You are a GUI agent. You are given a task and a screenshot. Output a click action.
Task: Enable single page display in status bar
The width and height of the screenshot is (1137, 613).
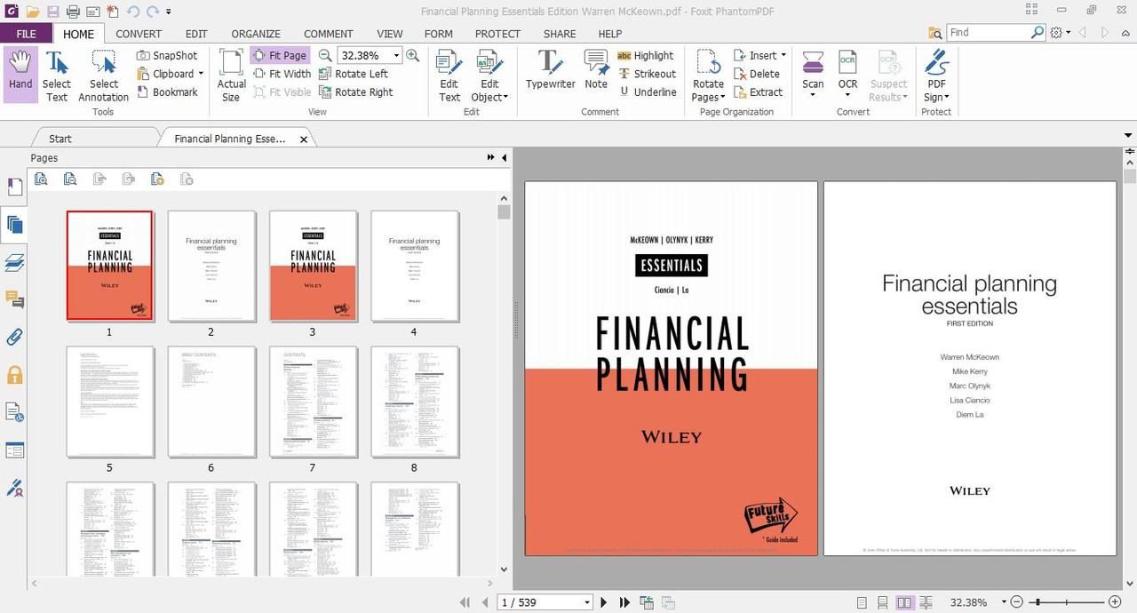[862, 602]
